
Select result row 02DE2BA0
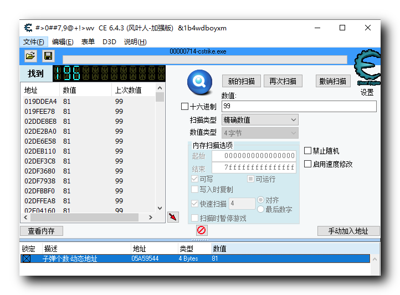click(89, 131)
